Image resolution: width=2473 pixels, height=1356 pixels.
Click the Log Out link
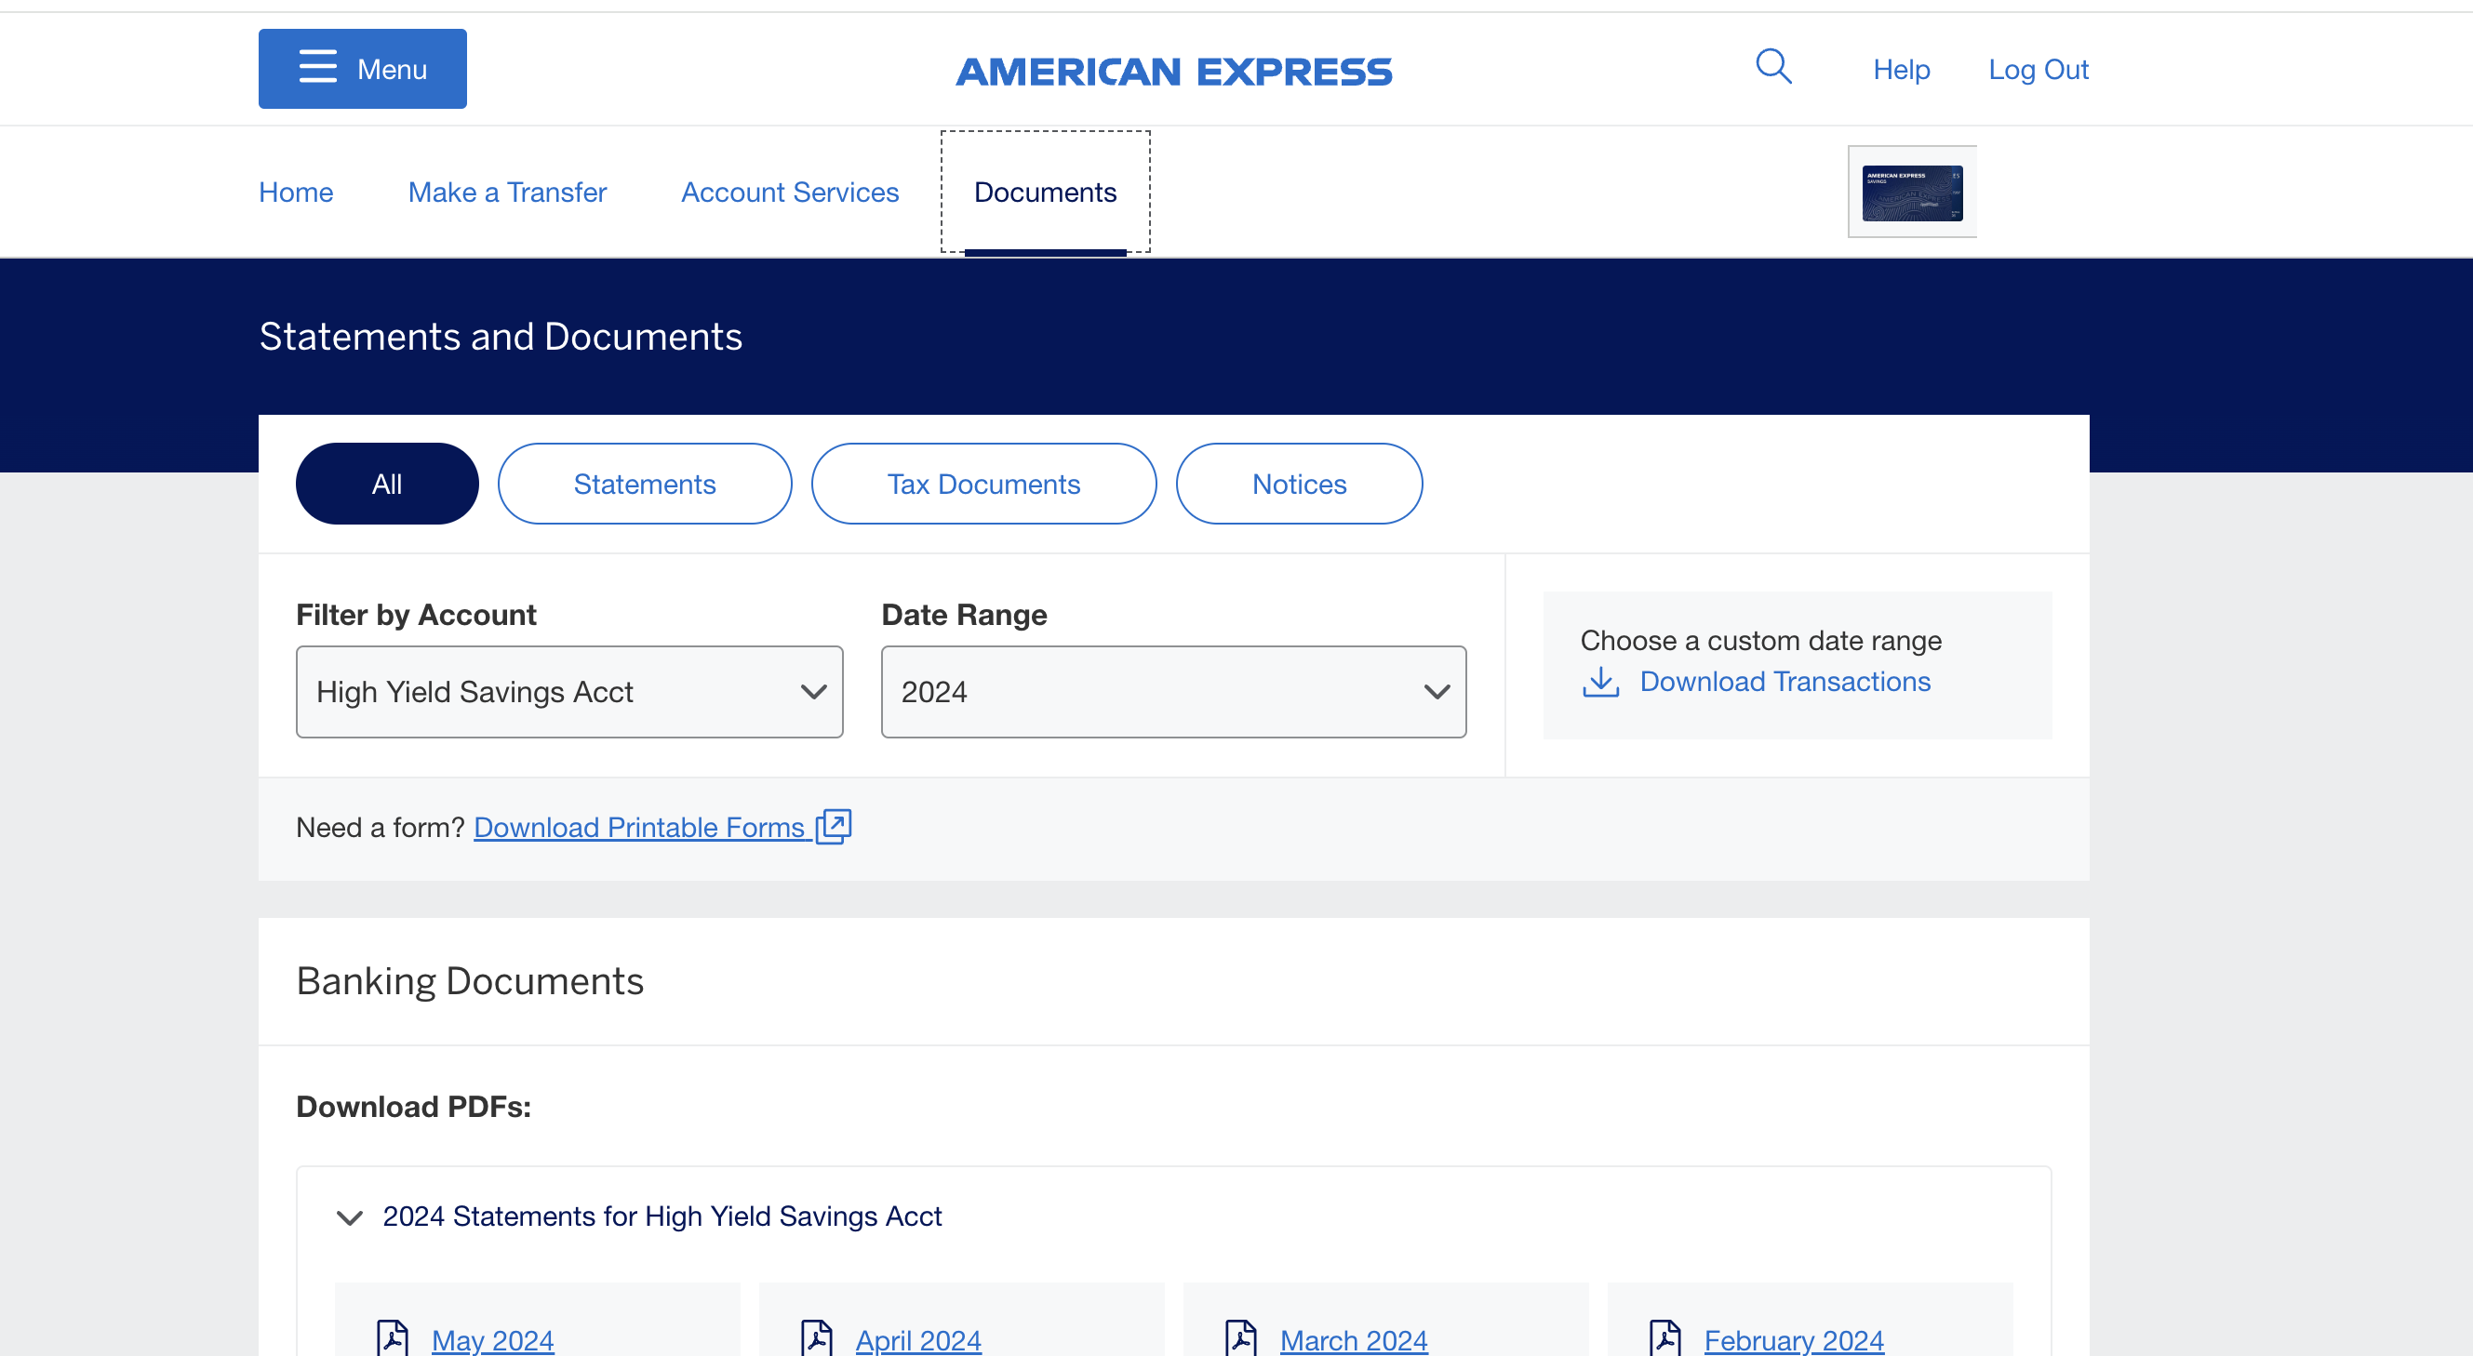(2038, 69)
